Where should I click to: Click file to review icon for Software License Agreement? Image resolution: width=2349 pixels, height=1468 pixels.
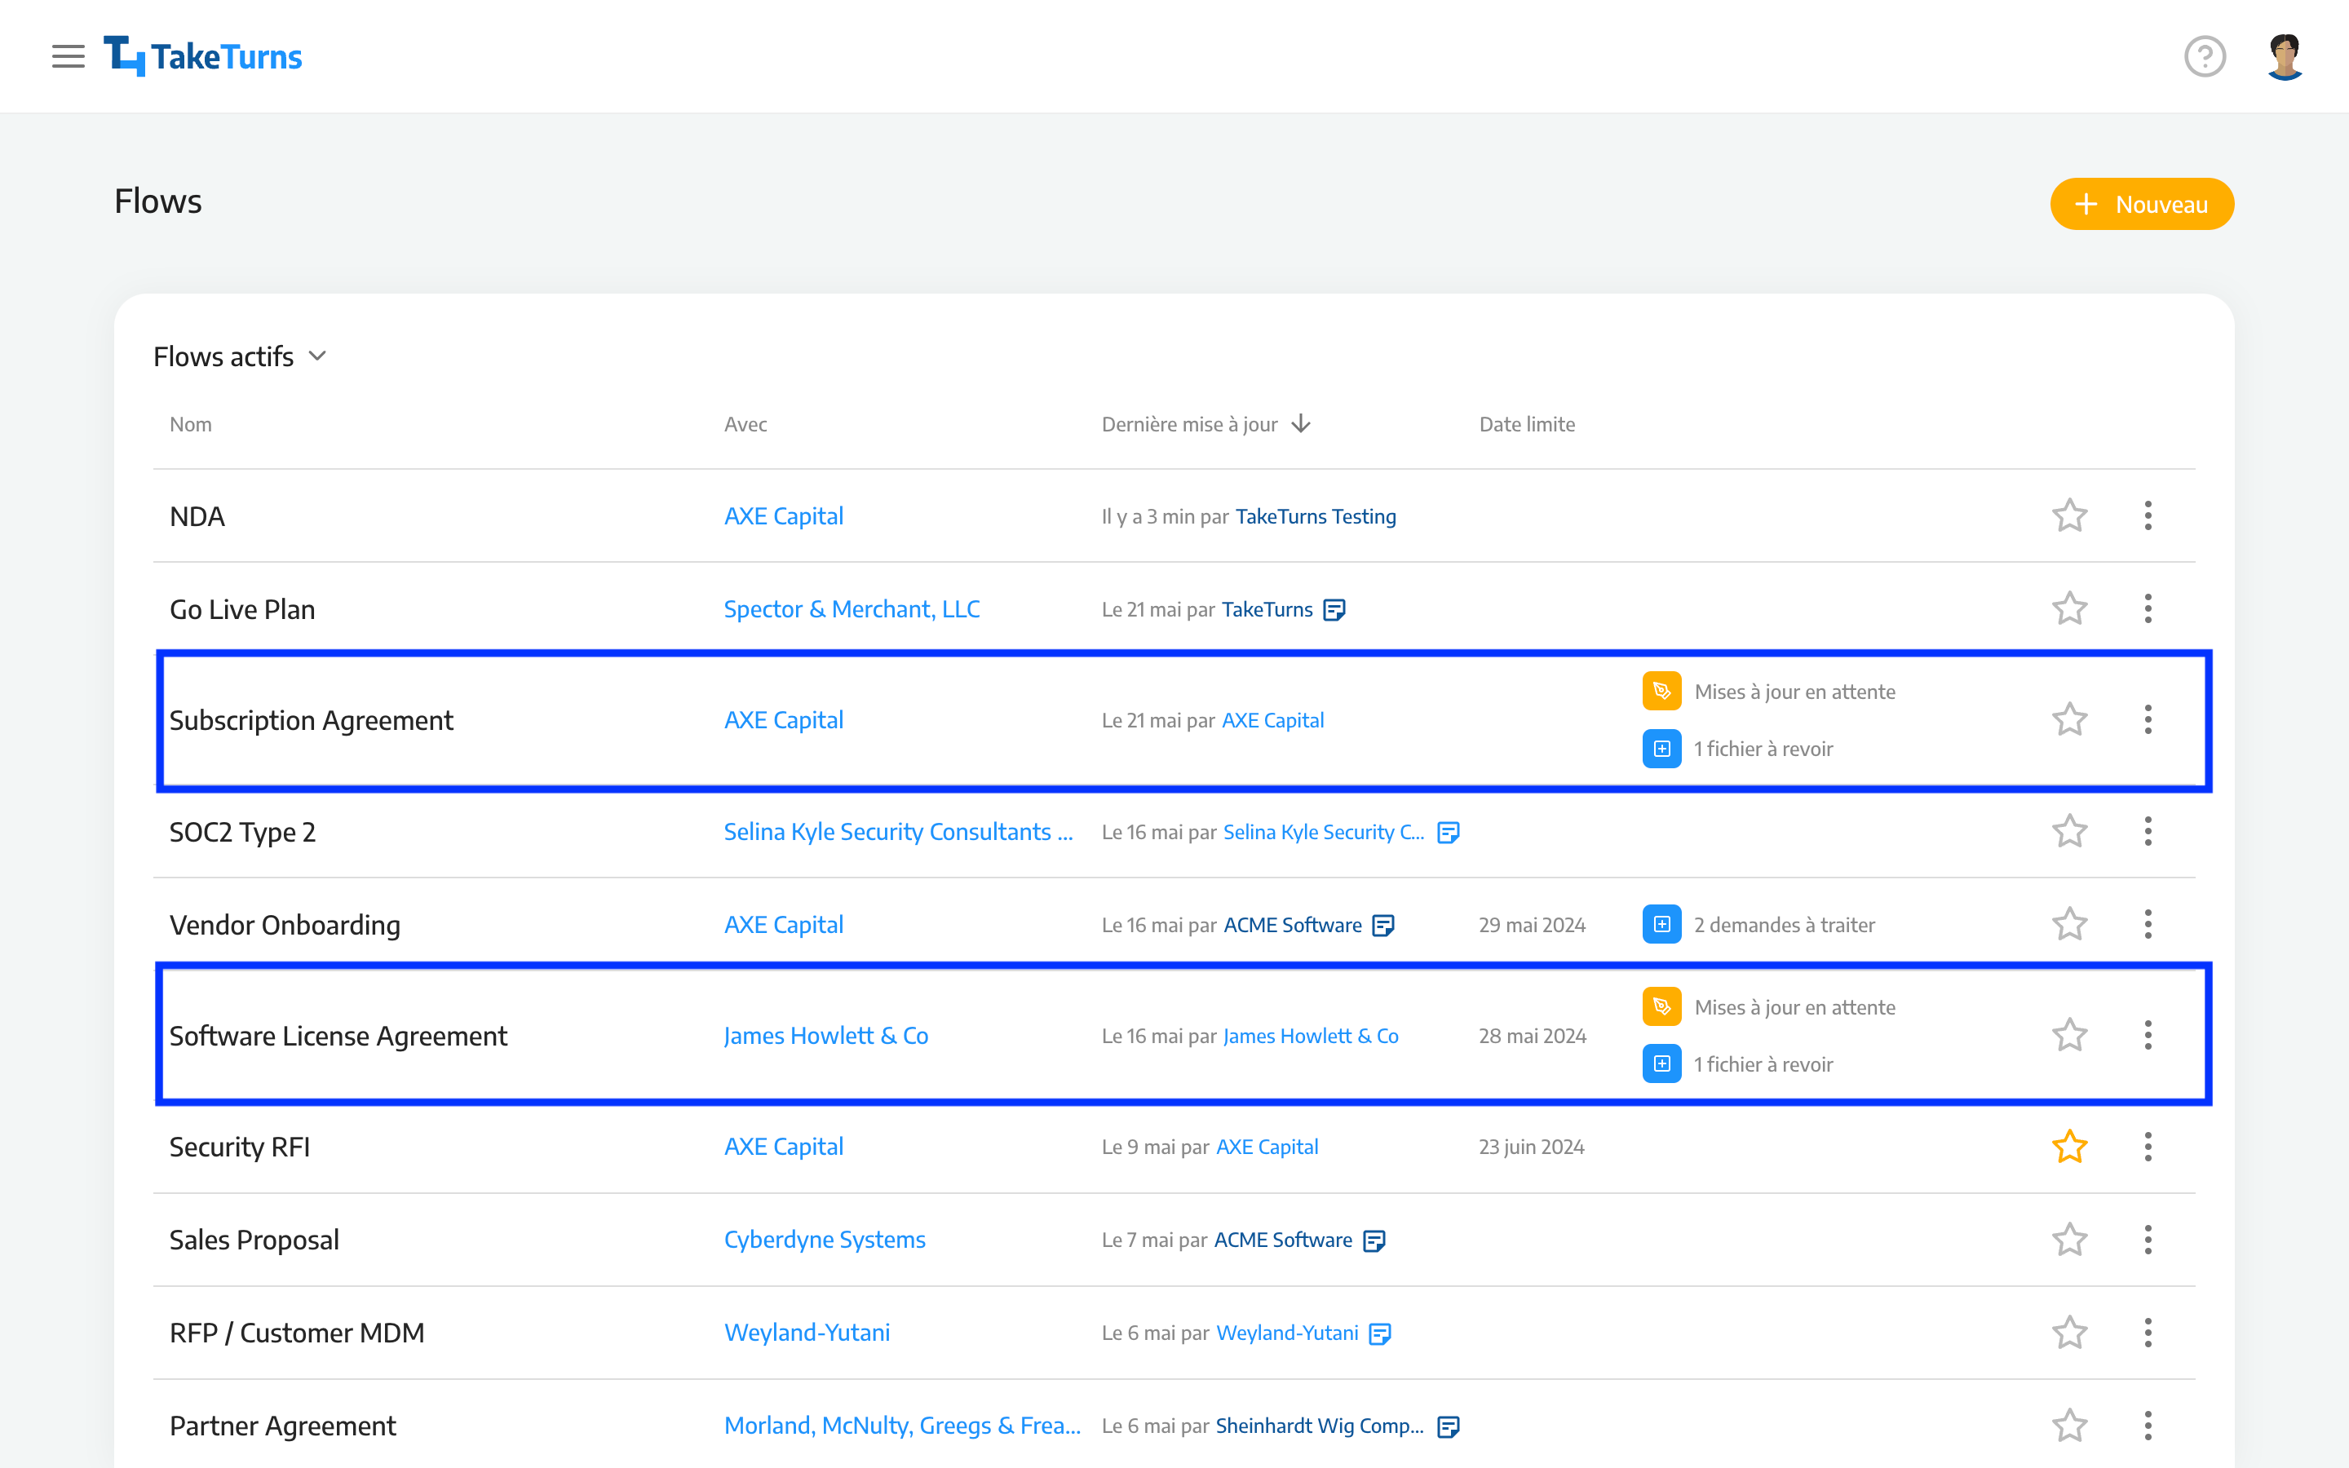1661,1064
